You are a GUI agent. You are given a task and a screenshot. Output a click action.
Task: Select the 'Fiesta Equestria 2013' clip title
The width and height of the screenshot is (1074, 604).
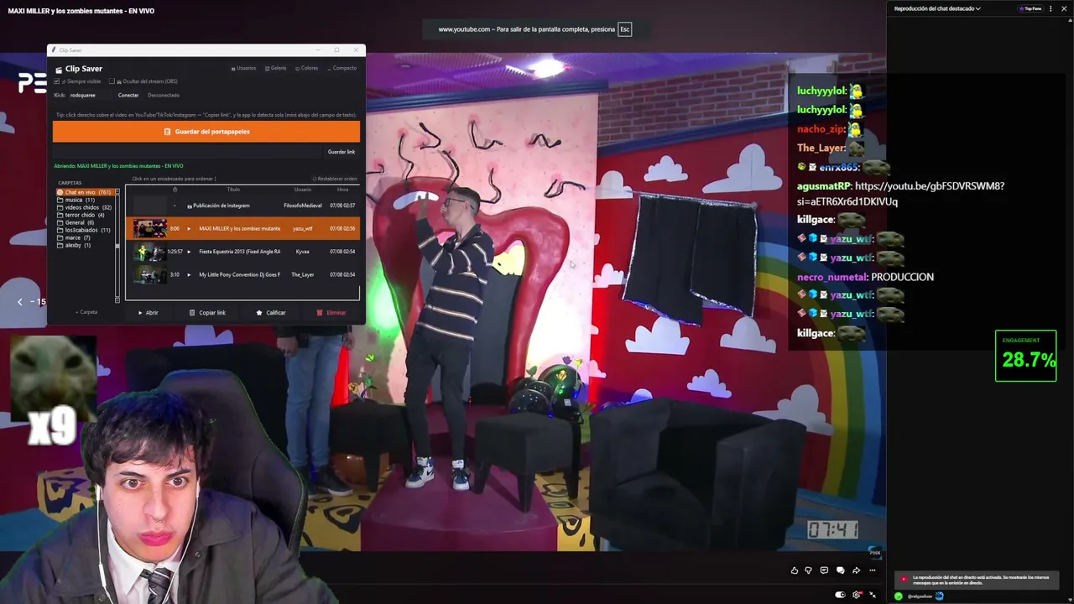(x=239, y=252)
